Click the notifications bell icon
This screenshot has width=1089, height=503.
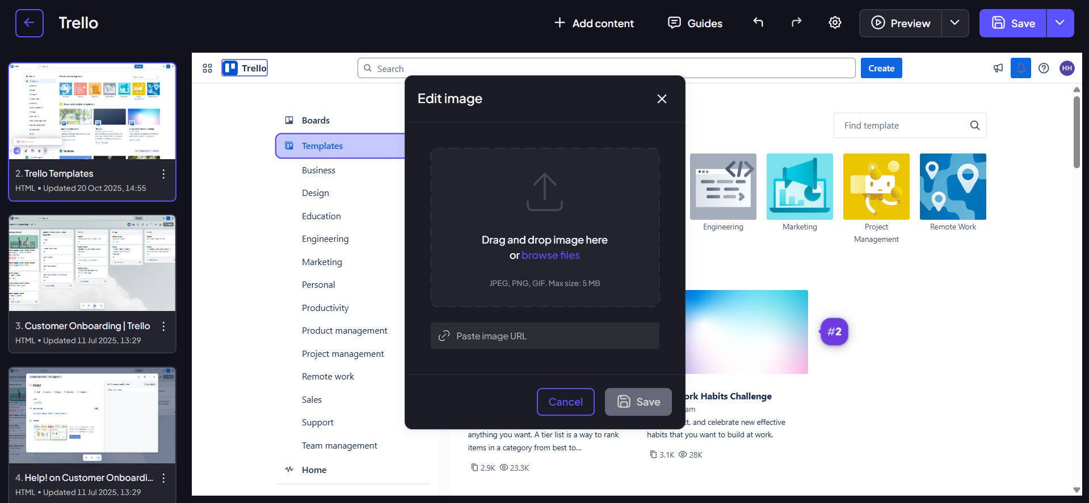click(1020, 68)
